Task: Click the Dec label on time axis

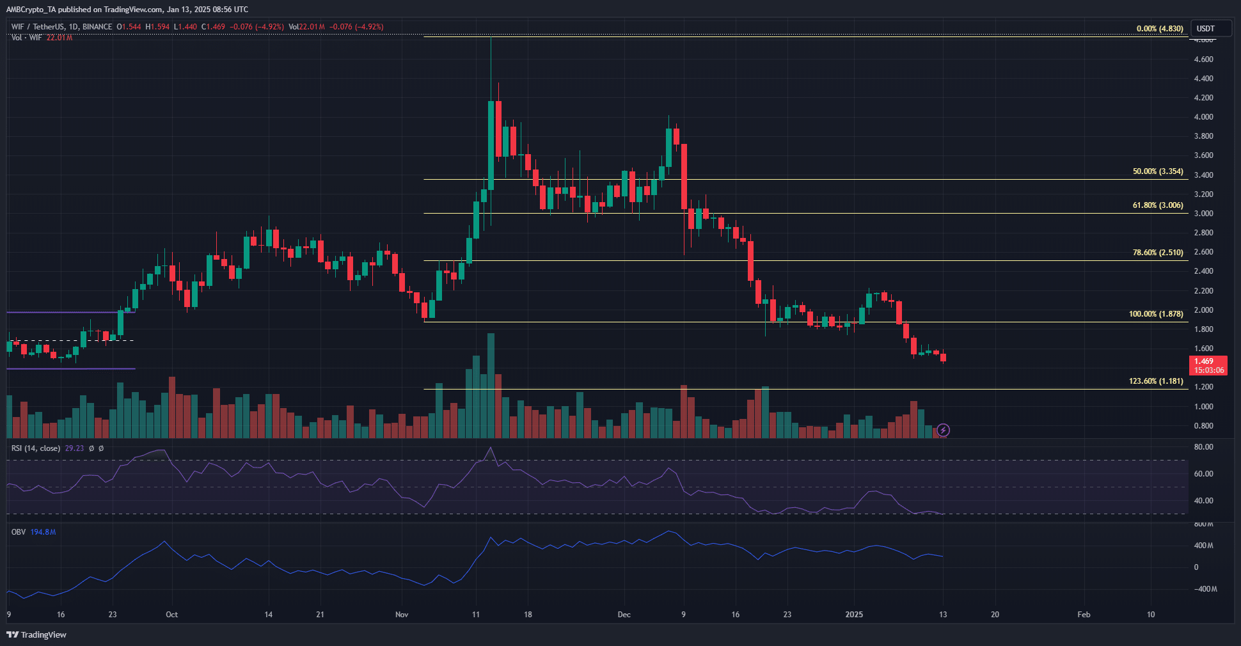Action: [624, 615]
